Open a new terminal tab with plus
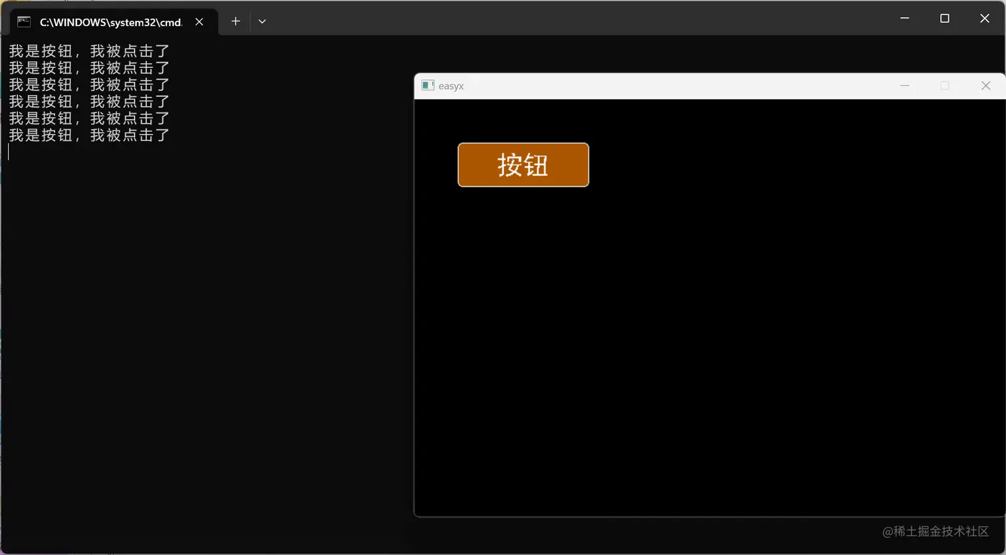This screenshot has height=555, width=1006. click(x=236, y=21)
